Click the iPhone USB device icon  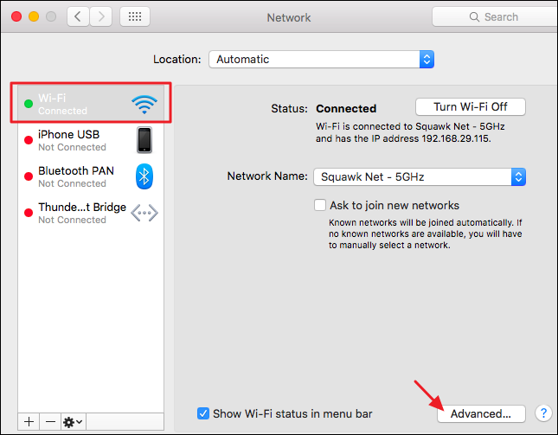click(x=144, y=140)
